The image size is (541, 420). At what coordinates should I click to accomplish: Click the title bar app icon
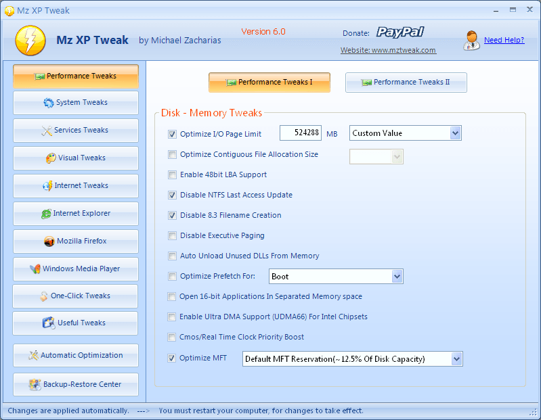9,11
